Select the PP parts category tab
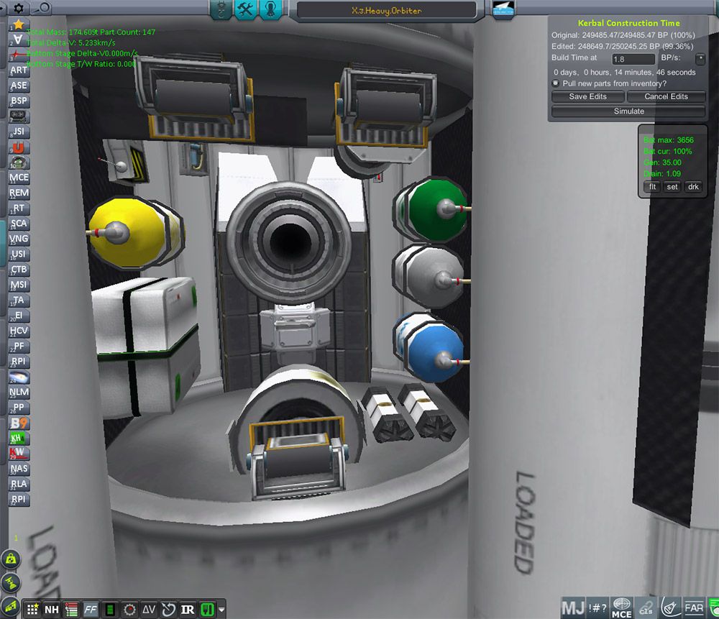Screen dimensions: 719x619 click(19, 408)
